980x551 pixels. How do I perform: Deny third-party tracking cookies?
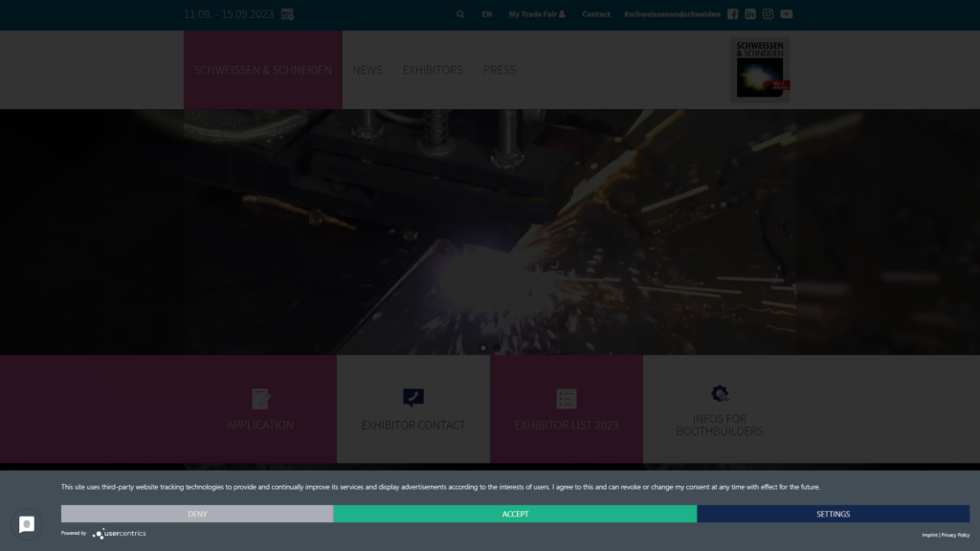tap(197, 514)
